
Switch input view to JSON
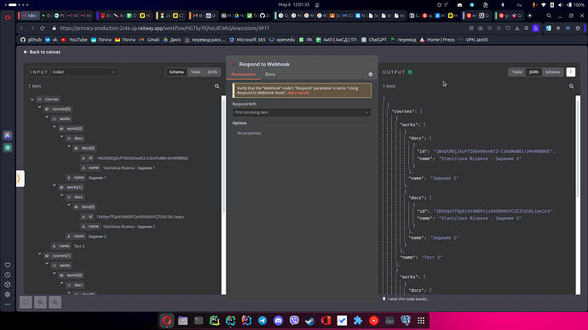(x=212, y=71)
